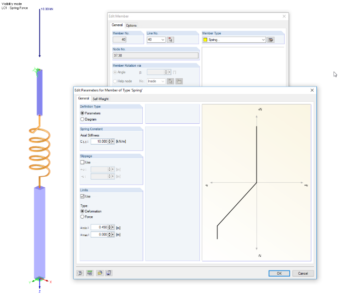The width and height of the screenshot is (350, 300).
Task: Uncheck the Limits Use checkbox
Action: pyautogui.click(x=82, y=196)
